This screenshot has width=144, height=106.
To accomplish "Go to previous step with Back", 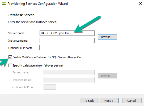I will 89,101.
